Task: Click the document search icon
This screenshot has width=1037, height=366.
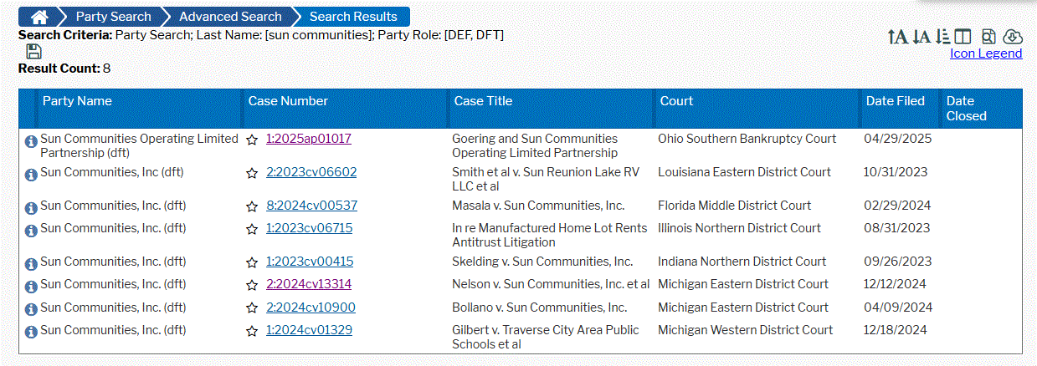Action: [988, 37]
